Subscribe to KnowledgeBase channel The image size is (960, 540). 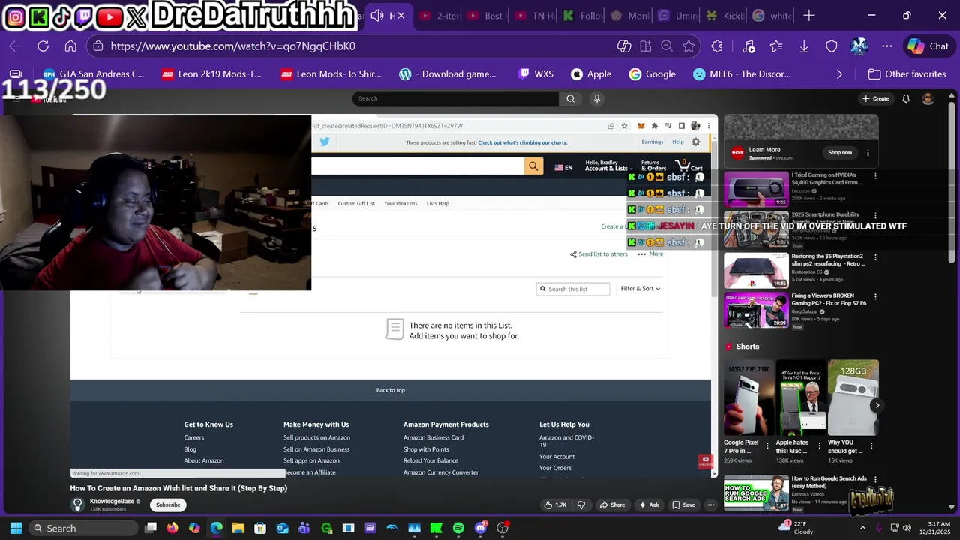coord(168,505)
